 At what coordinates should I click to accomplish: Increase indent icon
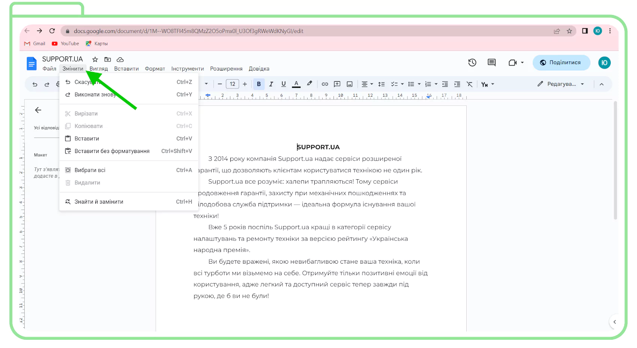pos(457,84)
